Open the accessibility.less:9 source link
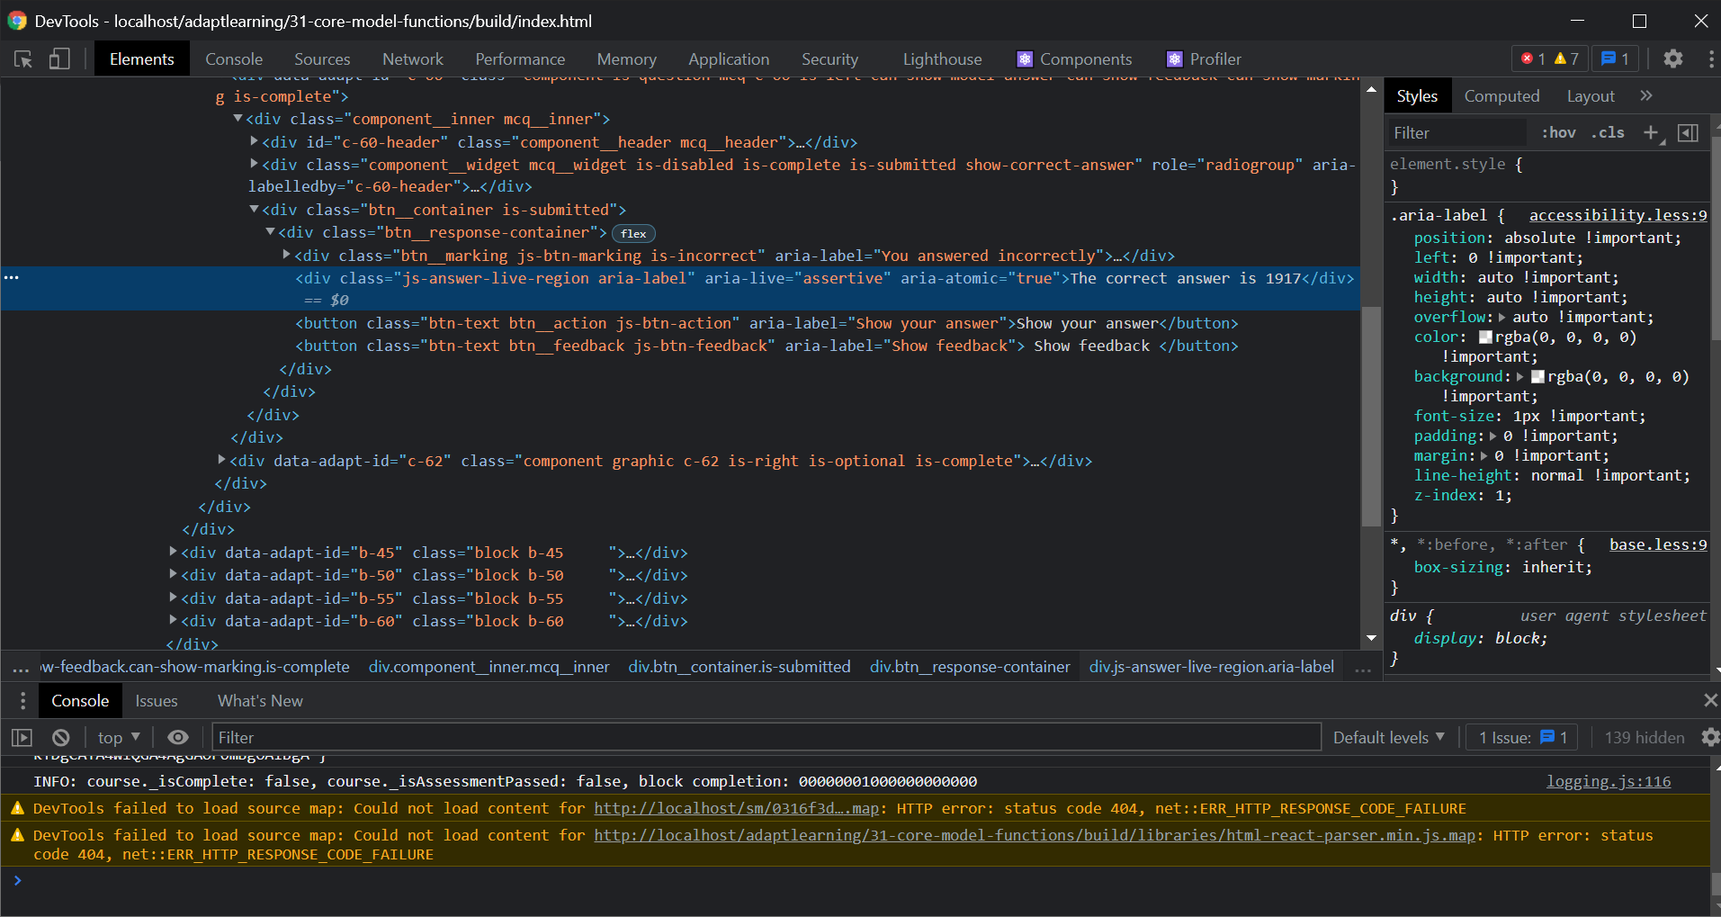The height and width of the screenshot is (917, 1721). (1617, 215)
